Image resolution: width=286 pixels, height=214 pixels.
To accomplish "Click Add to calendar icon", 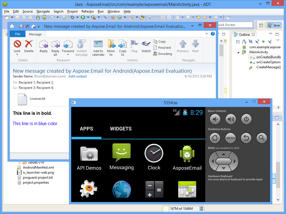I will tap(98, 44).
